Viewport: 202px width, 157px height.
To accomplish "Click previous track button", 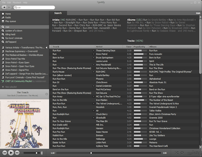I will tap(5, 153).
